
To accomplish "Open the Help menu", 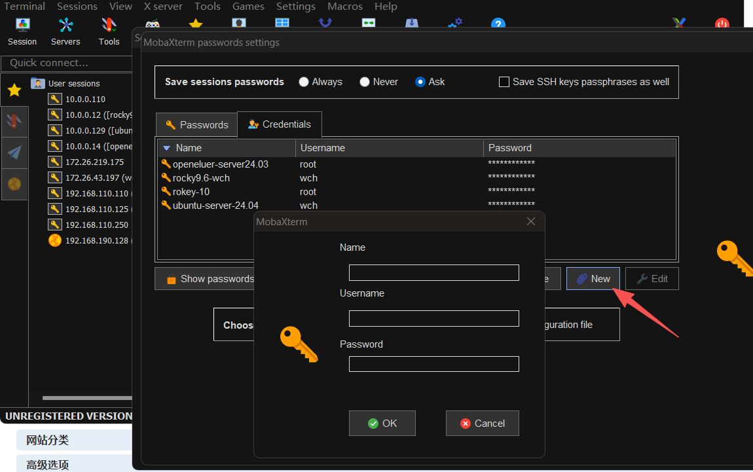I will click(x=386, y=7).
